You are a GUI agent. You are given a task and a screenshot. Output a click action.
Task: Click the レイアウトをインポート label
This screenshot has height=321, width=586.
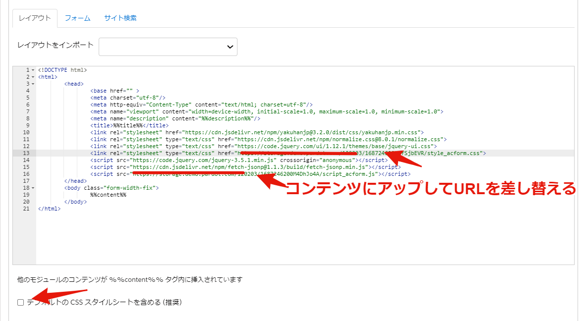(56, 45)
